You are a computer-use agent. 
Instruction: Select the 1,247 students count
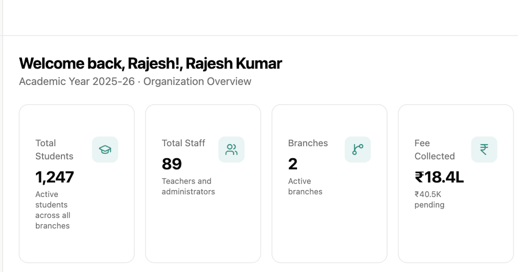(55, 177)
